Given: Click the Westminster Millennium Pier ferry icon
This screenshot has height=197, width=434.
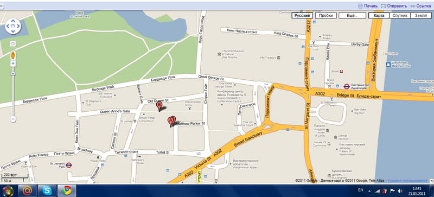Looking at the screenshot, I should pyautogui.click(x=388, y=64).
